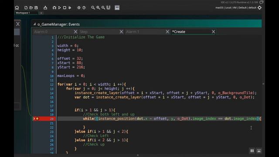Screen dimensions: 279x157
Task: Start debugging with the bug icon
Action: click(54, 8)
